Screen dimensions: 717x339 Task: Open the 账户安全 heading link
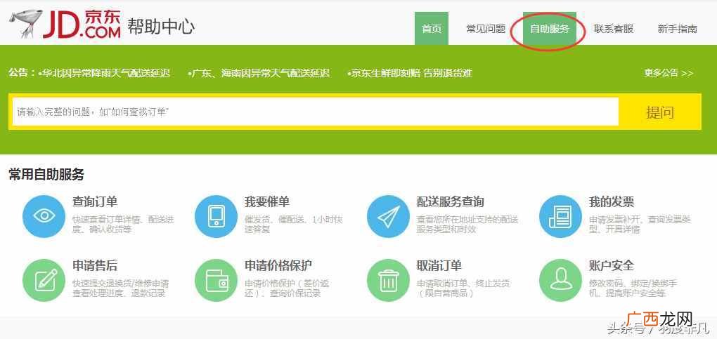coord(612,265)
